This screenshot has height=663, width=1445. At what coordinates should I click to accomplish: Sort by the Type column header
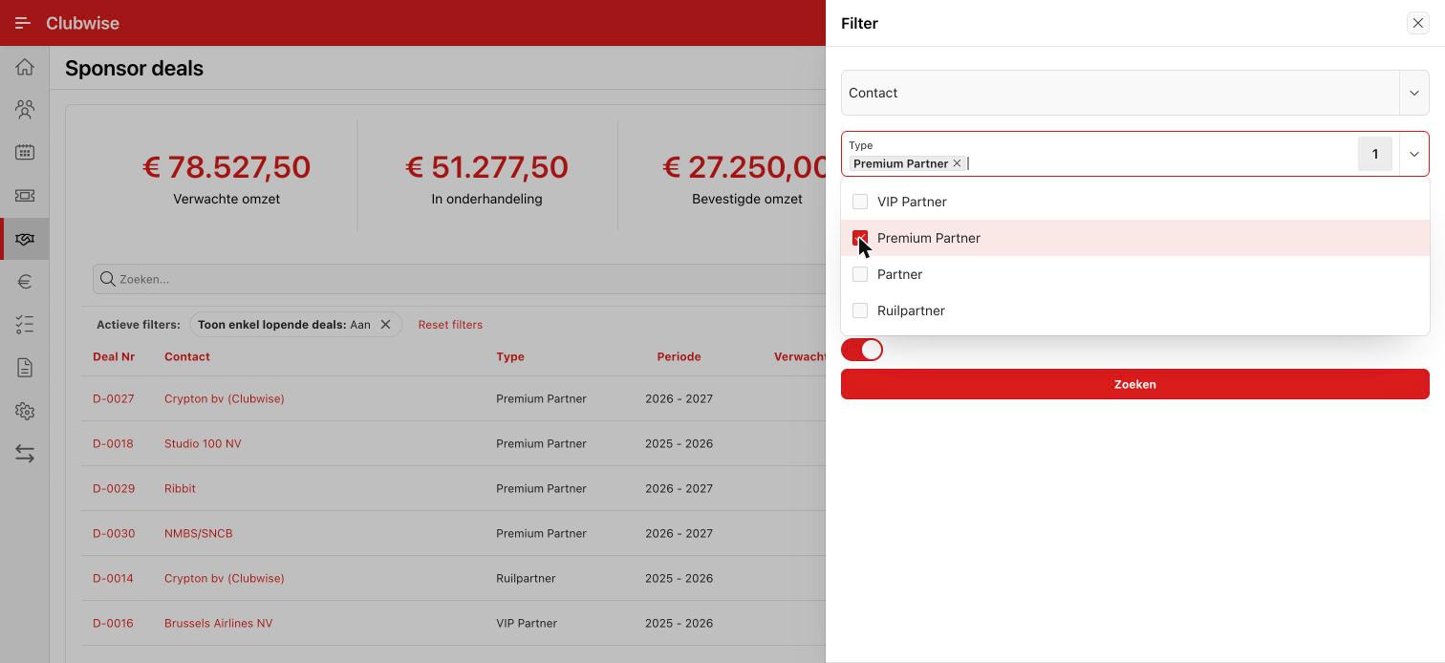tap(510, 356)
